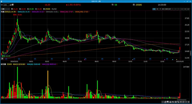Click the 最低: 13.10 price label
Viewport: 192px width, 104px height.
6,56
